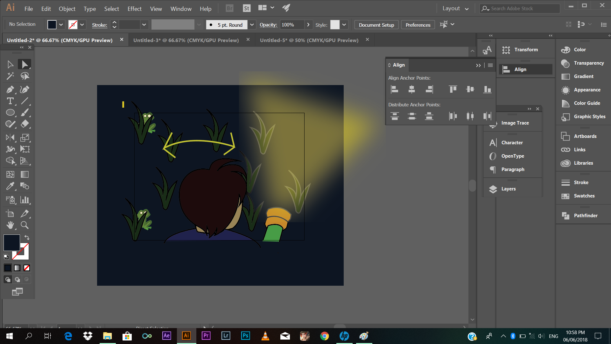
Task: Select the Pen tool
Action: [x=10, y=90]
